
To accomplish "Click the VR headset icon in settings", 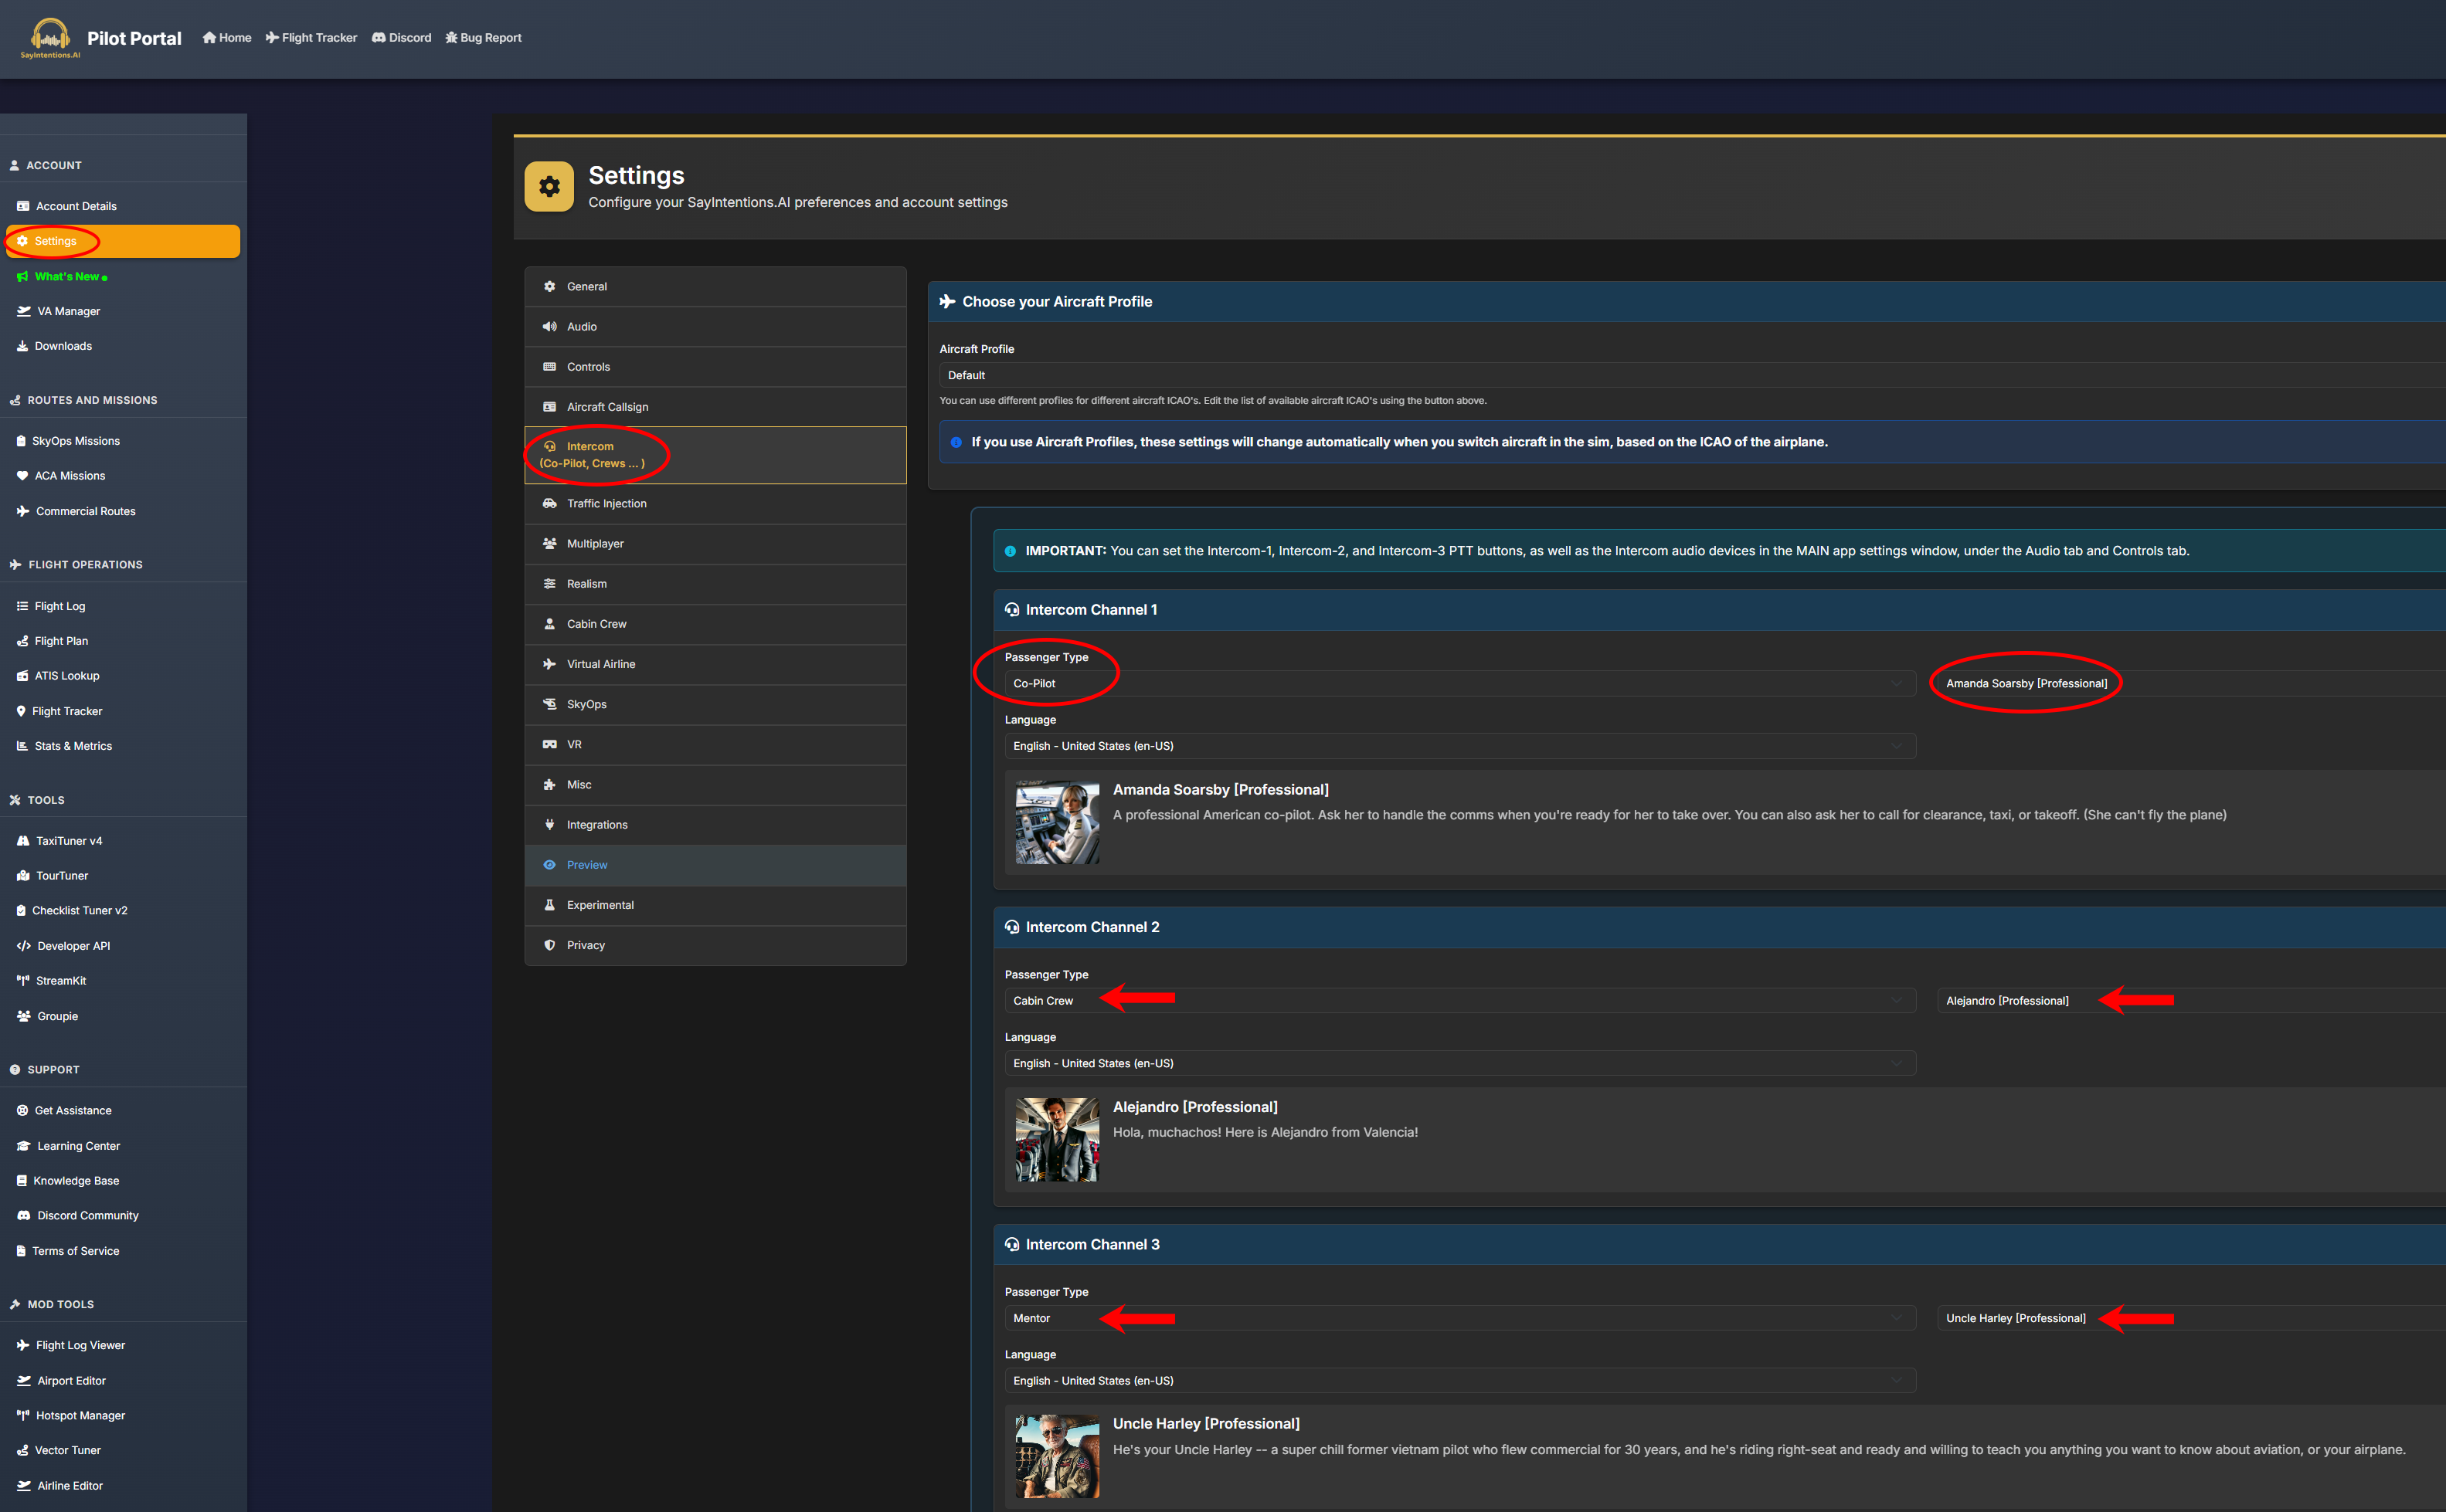I will tap(549, 744).
